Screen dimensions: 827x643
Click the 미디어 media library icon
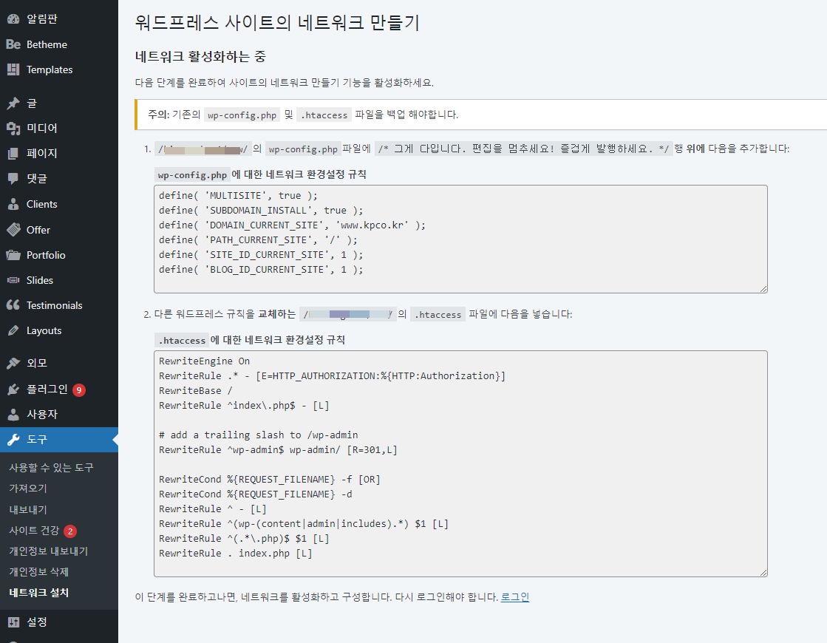tap(13, 129)
